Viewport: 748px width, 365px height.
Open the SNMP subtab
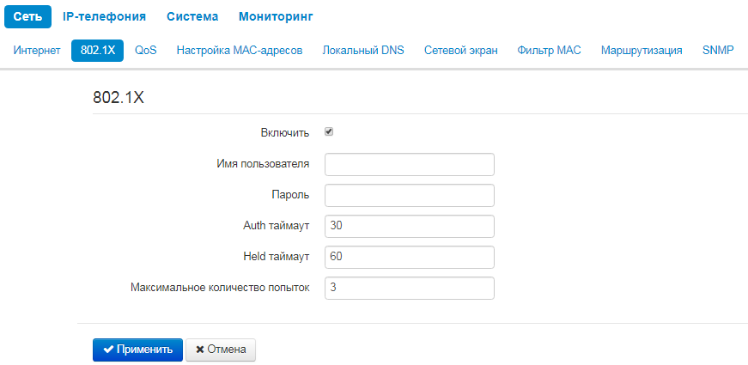pos(718,51)
